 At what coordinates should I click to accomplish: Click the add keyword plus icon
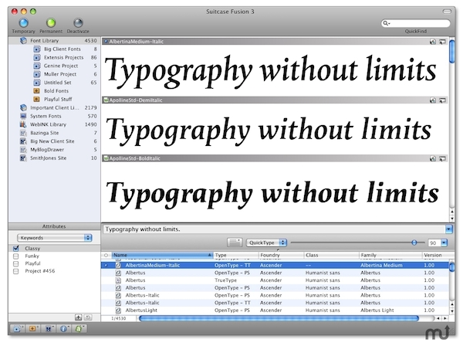[x=78, y=317]
